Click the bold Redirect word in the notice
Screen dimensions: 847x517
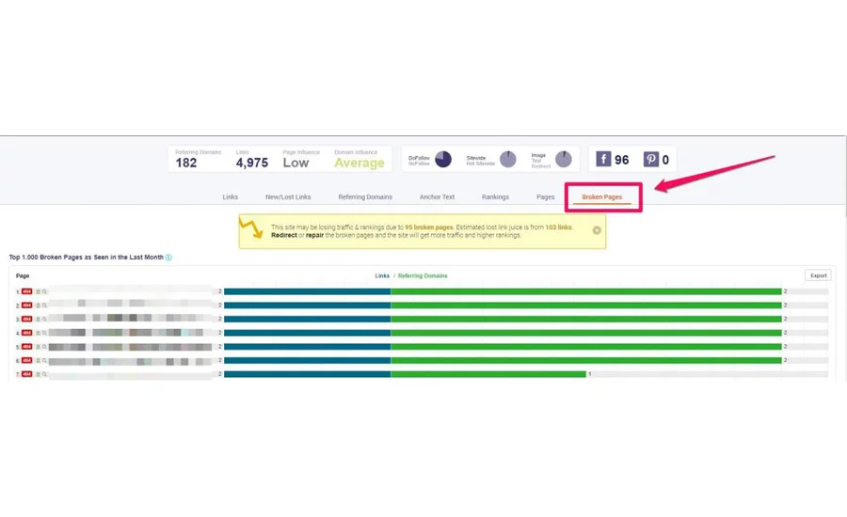pyautogui.click(x=283, y=235)
